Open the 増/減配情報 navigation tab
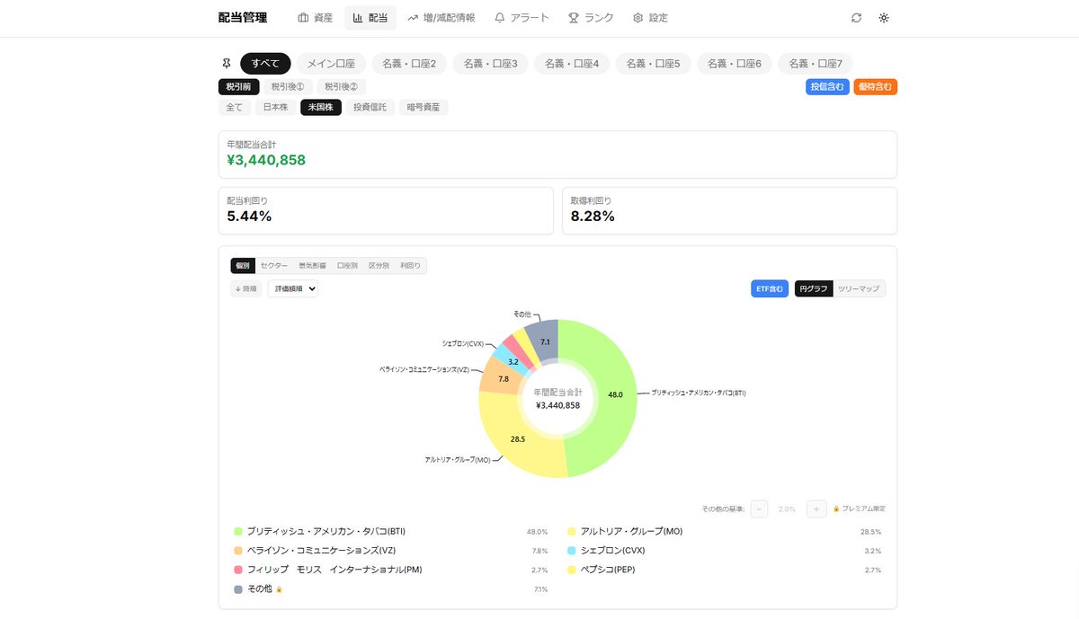Viewport: 1079px width, 619px height. [x=441, y=18]
